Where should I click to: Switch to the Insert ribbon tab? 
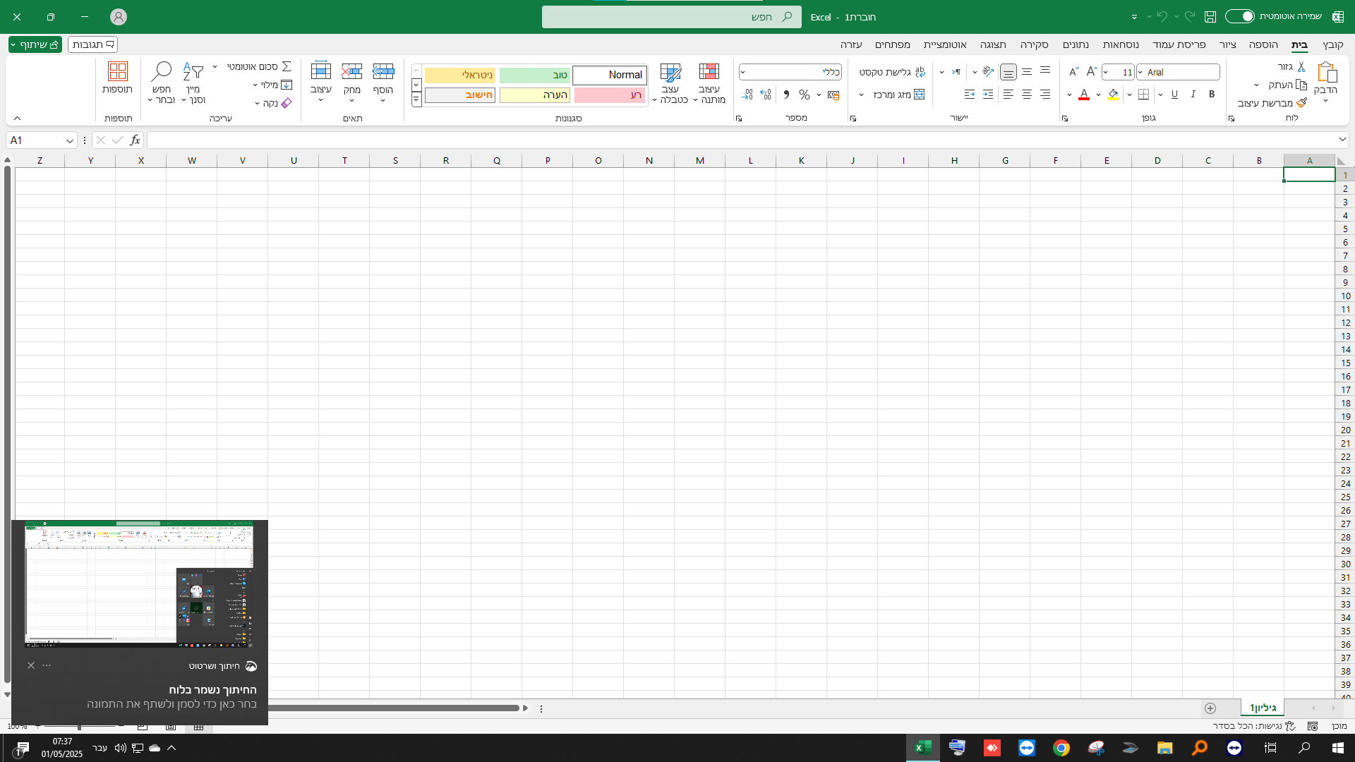[1263, 44]
